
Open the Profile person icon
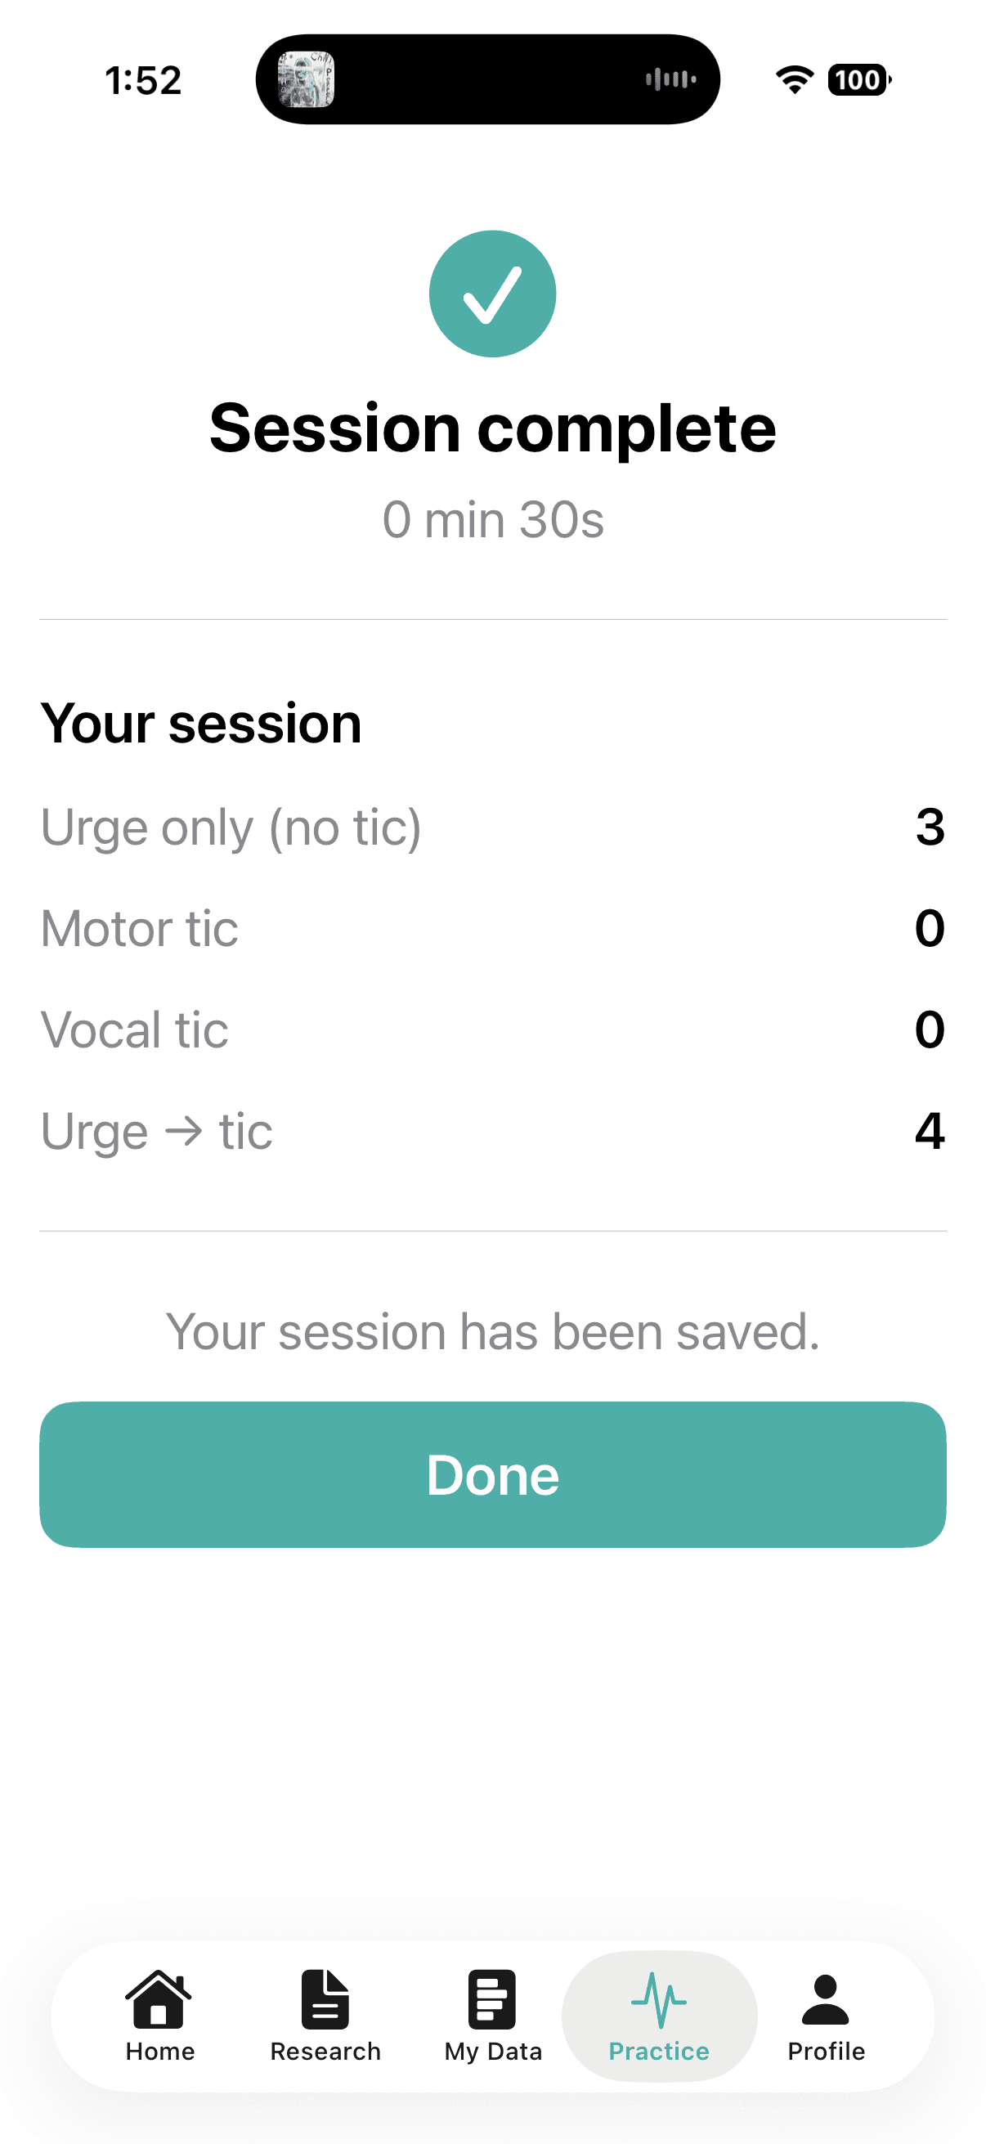(x=826, y=1999)
